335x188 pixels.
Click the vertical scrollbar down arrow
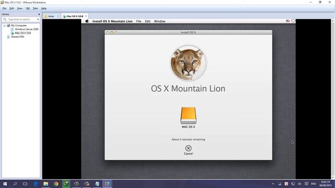pos(333,178)
